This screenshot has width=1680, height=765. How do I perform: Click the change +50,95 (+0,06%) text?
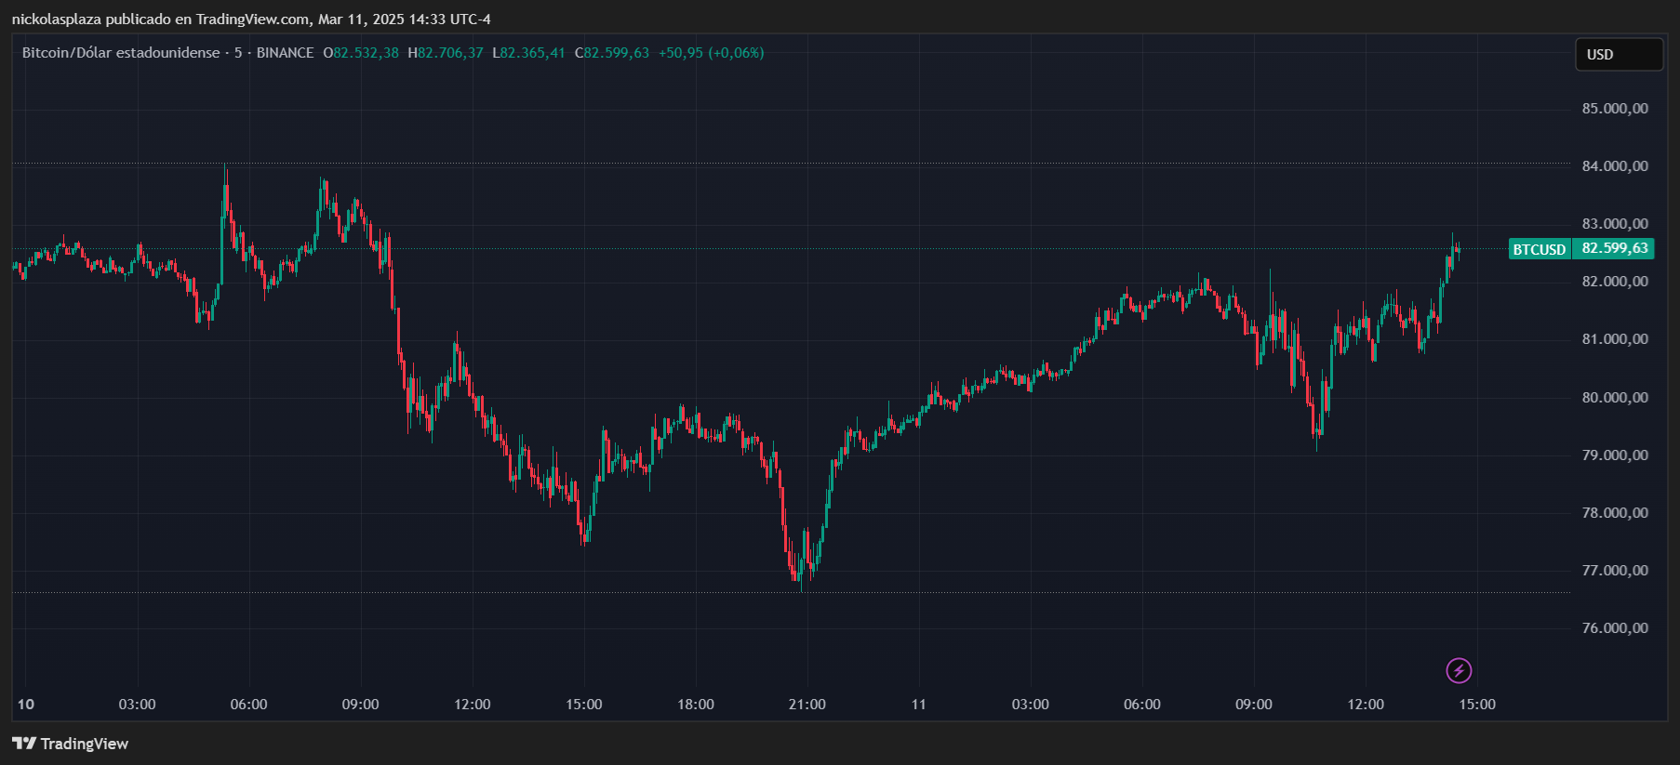pos(712,53)
